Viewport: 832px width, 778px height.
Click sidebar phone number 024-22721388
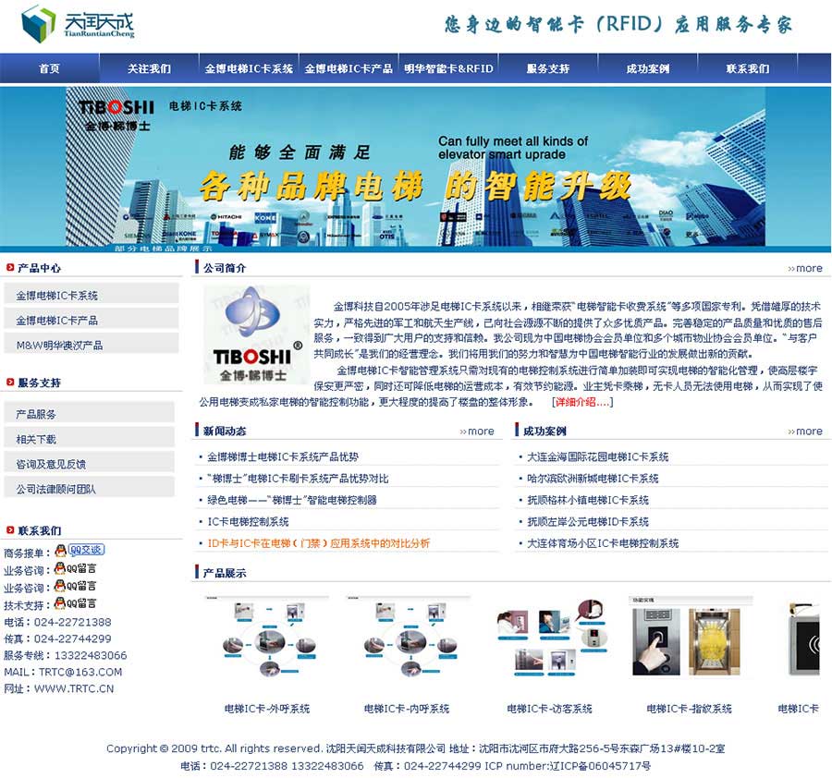pos(73,622)
